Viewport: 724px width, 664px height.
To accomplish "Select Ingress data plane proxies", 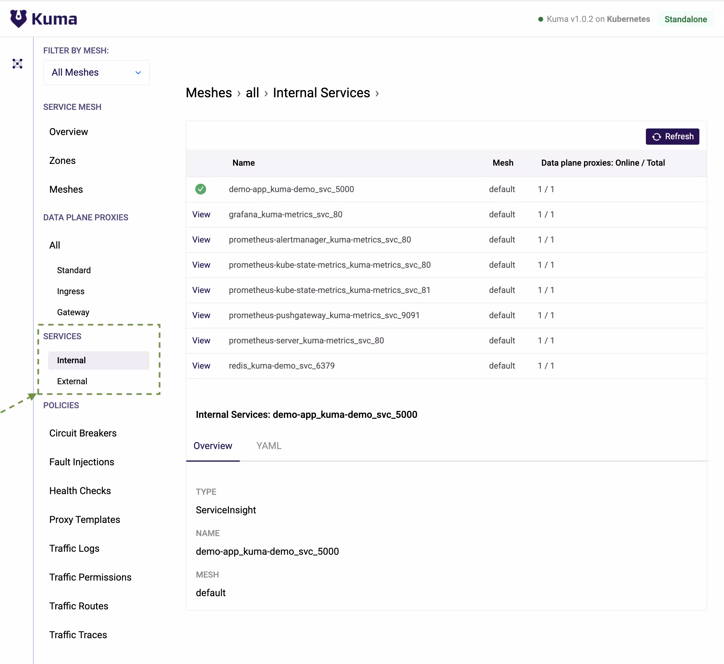I will [71, 291].
